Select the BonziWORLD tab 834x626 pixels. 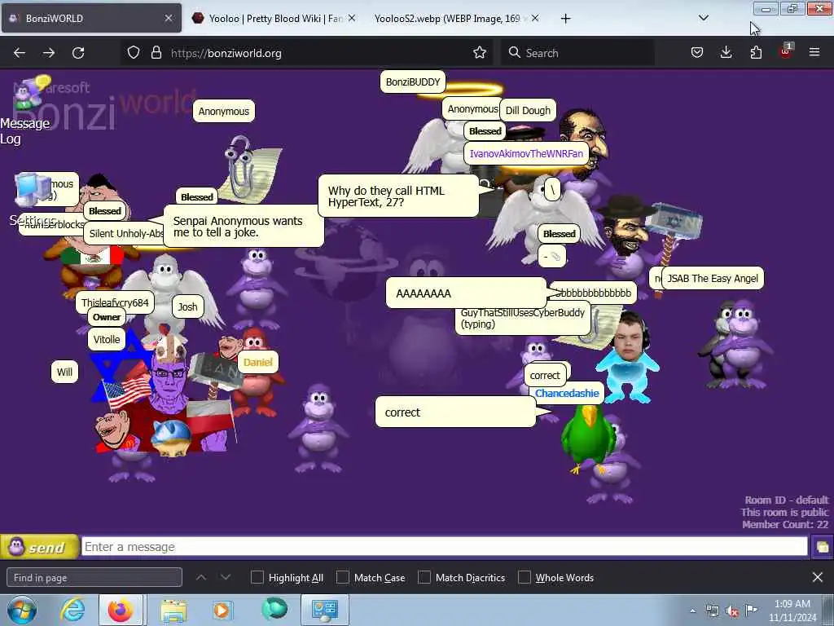[91, 19]
